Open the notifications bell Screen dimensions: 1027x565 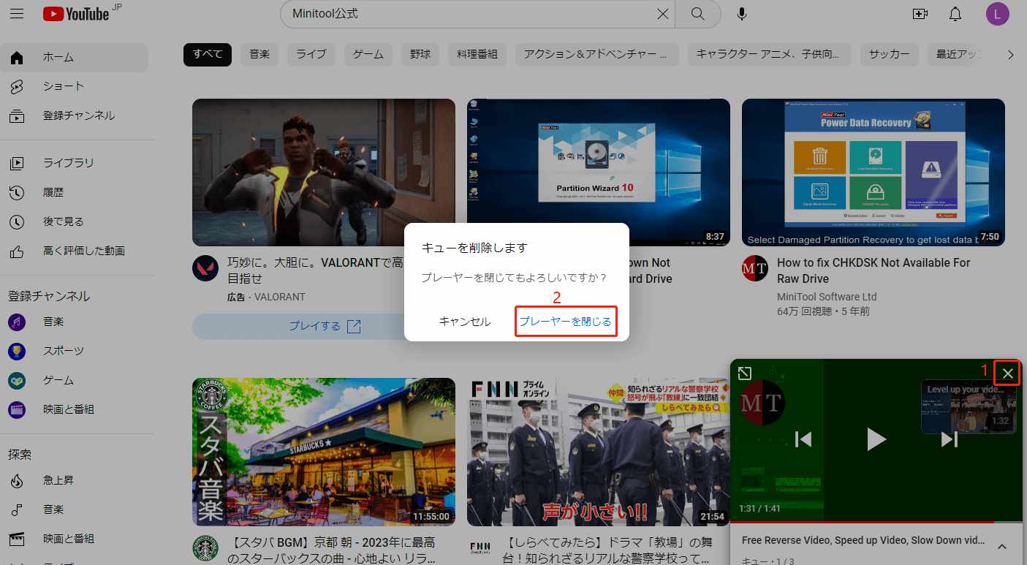tap(955, 14)
